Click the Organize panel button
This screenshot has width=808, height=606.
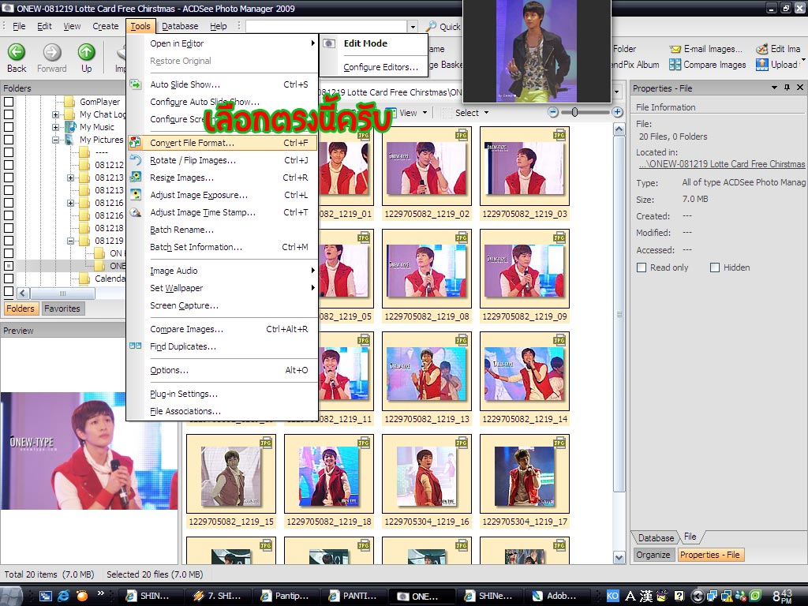pyautogui.click(x=653, y=555)
